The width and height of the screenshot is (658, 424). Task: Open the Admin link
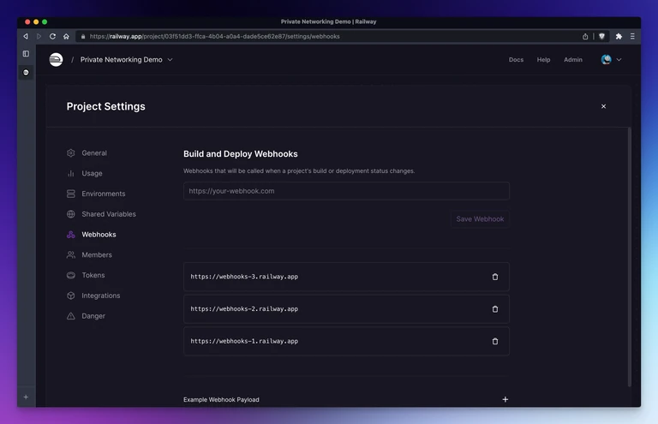pos(573,60)
